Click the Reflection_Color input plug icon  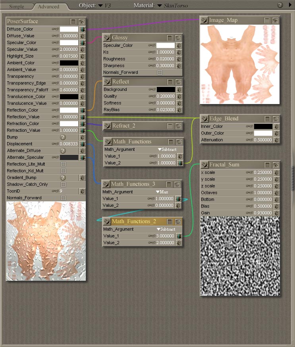83,110
